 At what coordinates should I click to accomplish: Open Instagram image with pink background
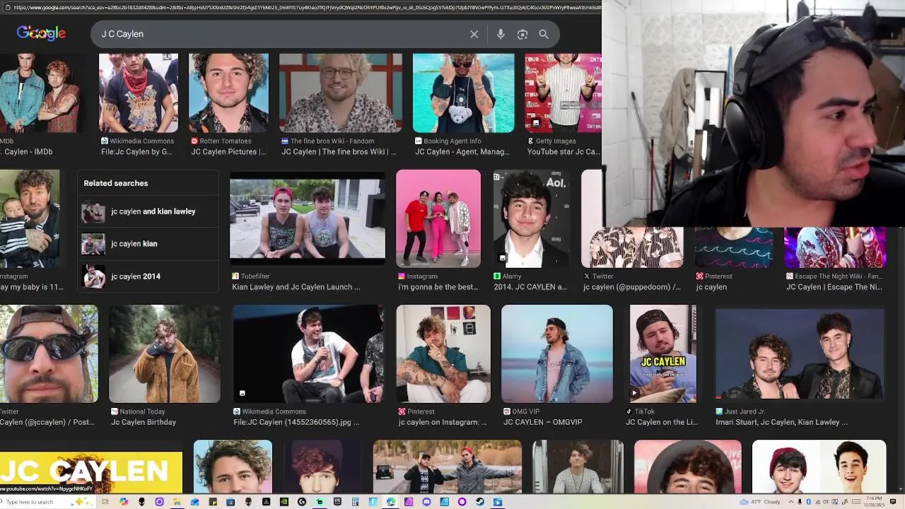click(x=438, y=218)
